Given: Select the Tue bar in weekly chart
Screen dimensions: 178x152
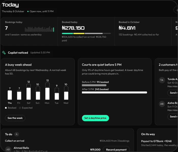Looking at the screenshot, I should coord(57,94).
